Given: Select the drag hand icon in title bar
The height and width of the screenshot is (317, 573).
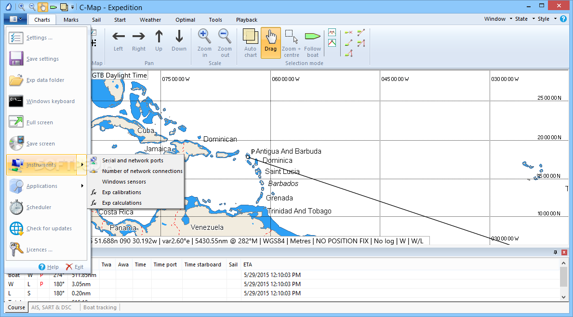Looking at the screenshot, I should click(x=43, y=7).
